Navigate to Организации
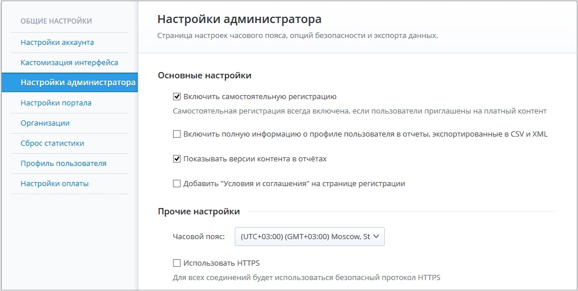The image size is (578, 291). (x=45, y=123)
